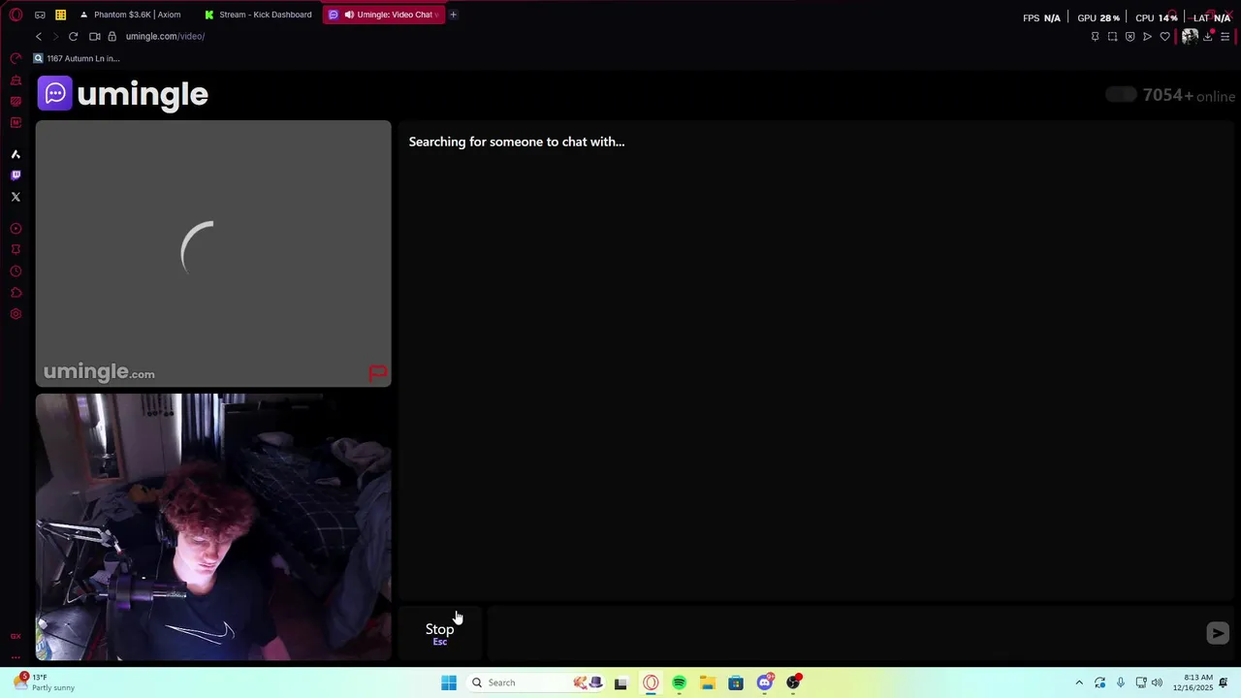This screenshot has width=1241, height=698.
Task: Open a new browser tab
Action: [453, 15]
